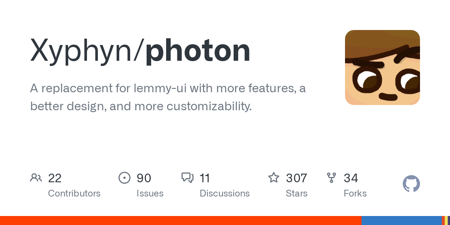Click the orange language bar segment
The height and width of the screenshot is (225, 450).
pyautogui.click(x=181, y=220)
